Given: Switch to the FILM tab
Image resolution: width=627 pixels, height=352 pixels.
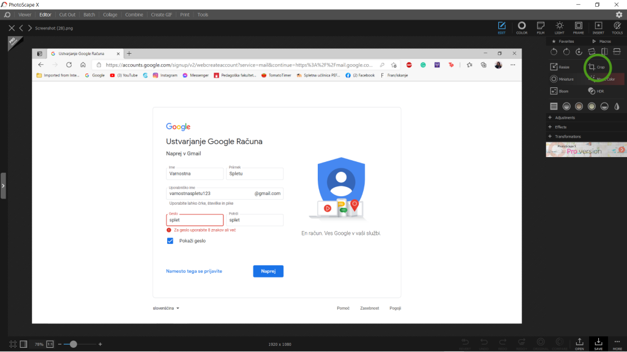Looking at the screenshot, I should coord(541,28).
